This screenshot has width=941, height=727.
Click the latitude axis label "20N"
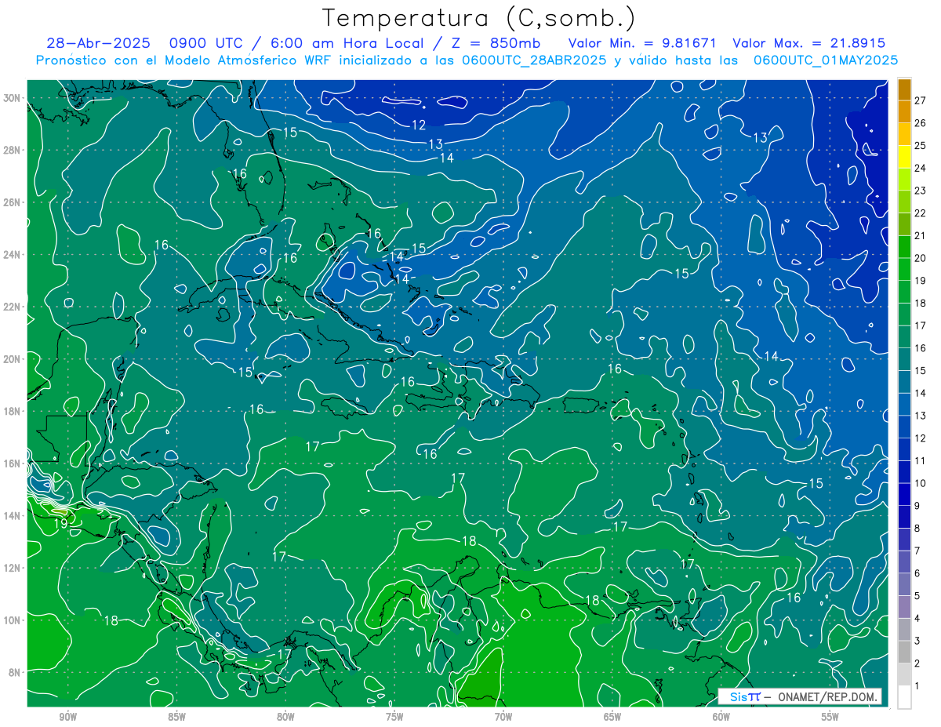pyautogui.click(x=12, y=359)
